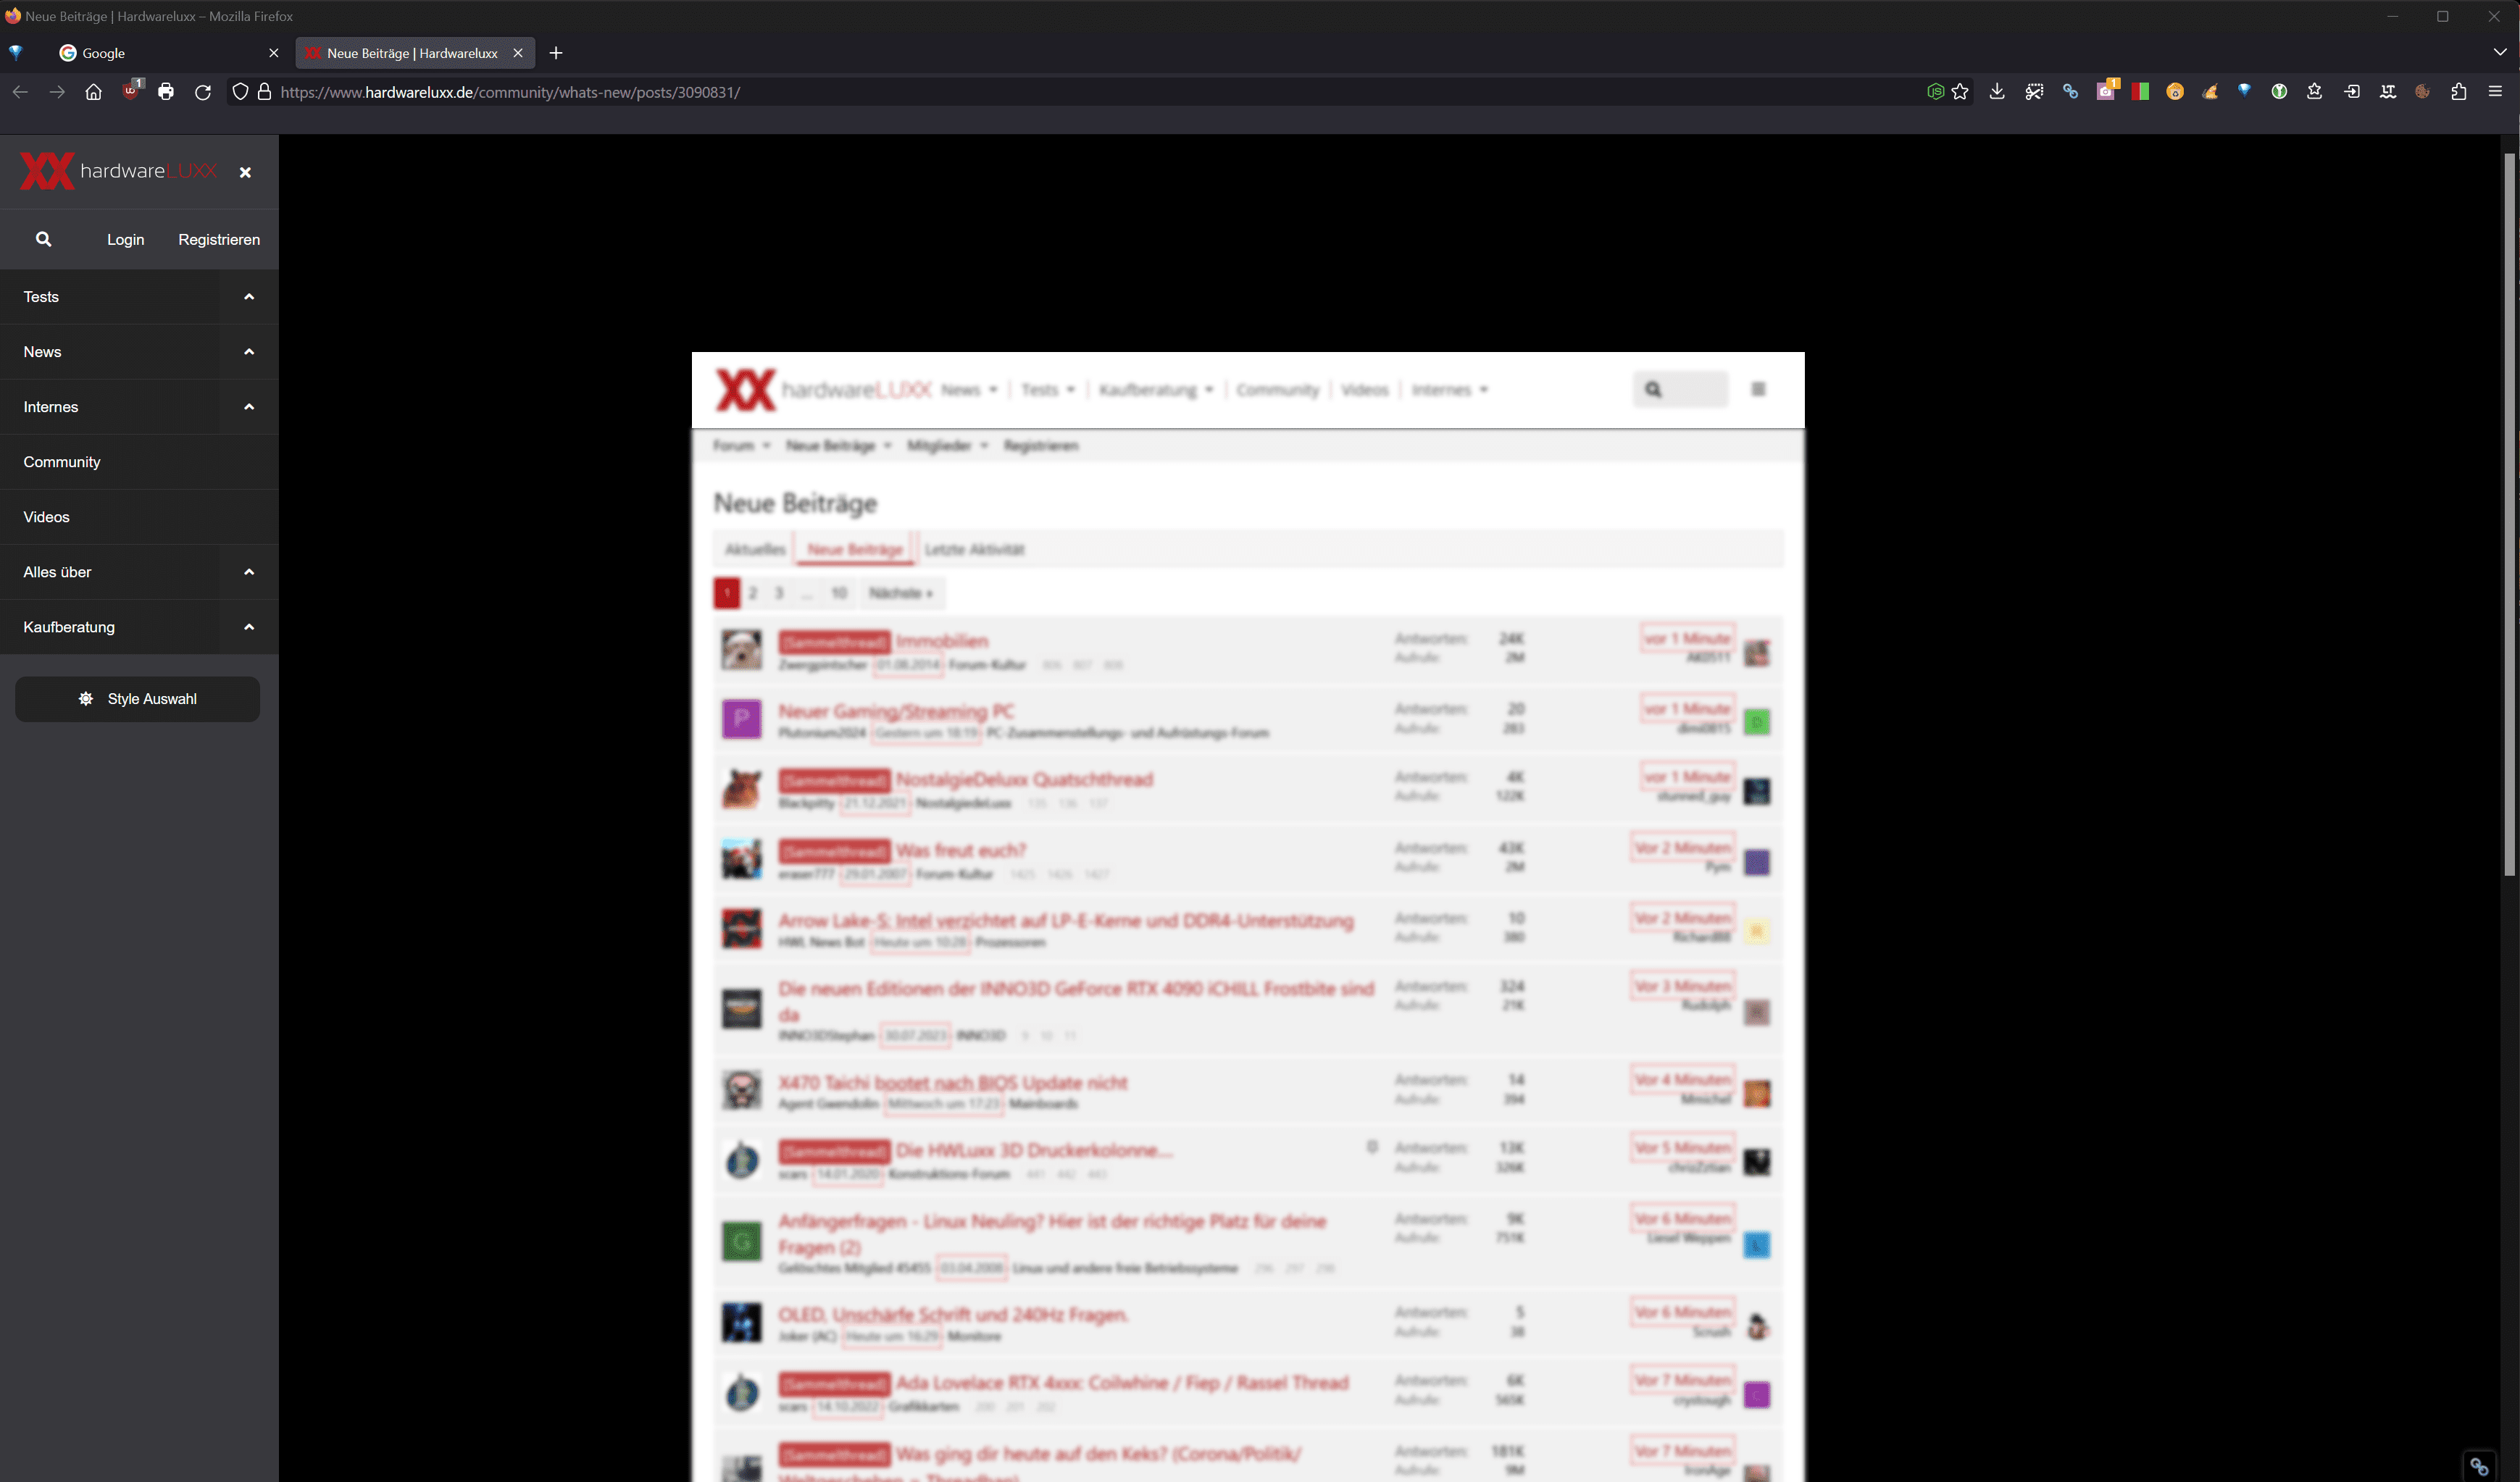Viewport: 2520px width, 1482px height.
Task: Click the uBlock Origin shield icon
Action: 131,92
